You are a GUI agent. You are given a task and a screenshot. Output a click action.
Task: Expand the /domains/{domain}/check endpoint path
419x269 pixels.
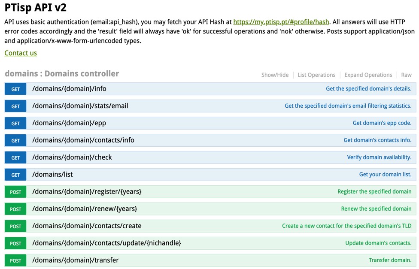pyautogui.click(x=72, y=157)
